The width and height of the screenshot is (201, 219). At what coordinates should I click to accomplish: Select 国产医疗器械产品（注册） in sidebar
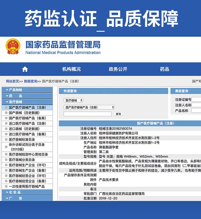(x=27, y=107)
